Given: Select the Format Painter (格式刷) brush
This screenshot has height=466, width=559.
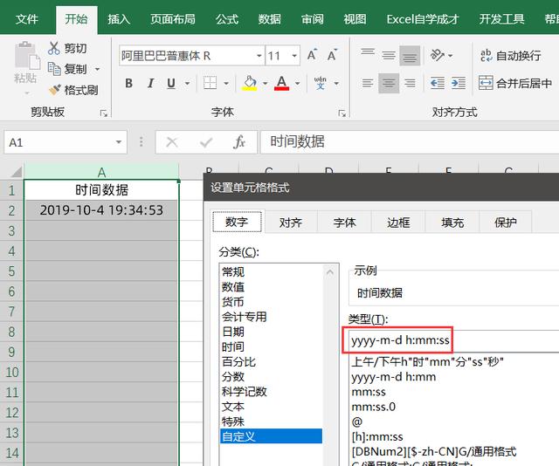Looking at the screenshot, I should pos(54,90).
